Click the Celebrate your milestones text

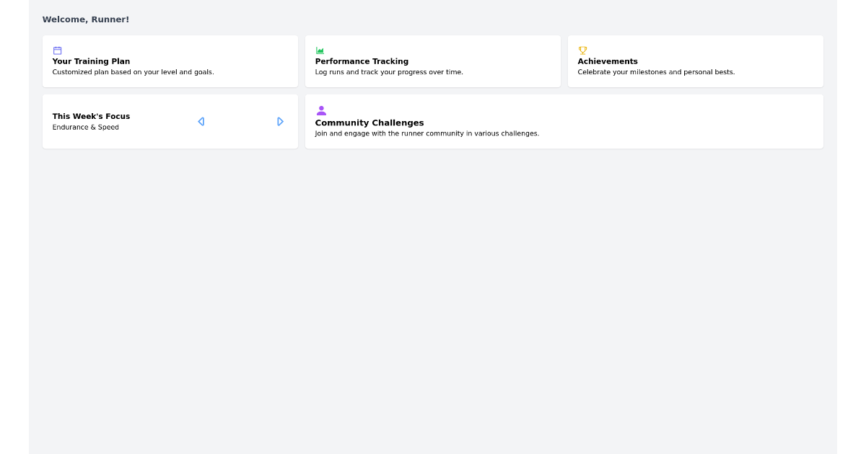tap(656, 72)
